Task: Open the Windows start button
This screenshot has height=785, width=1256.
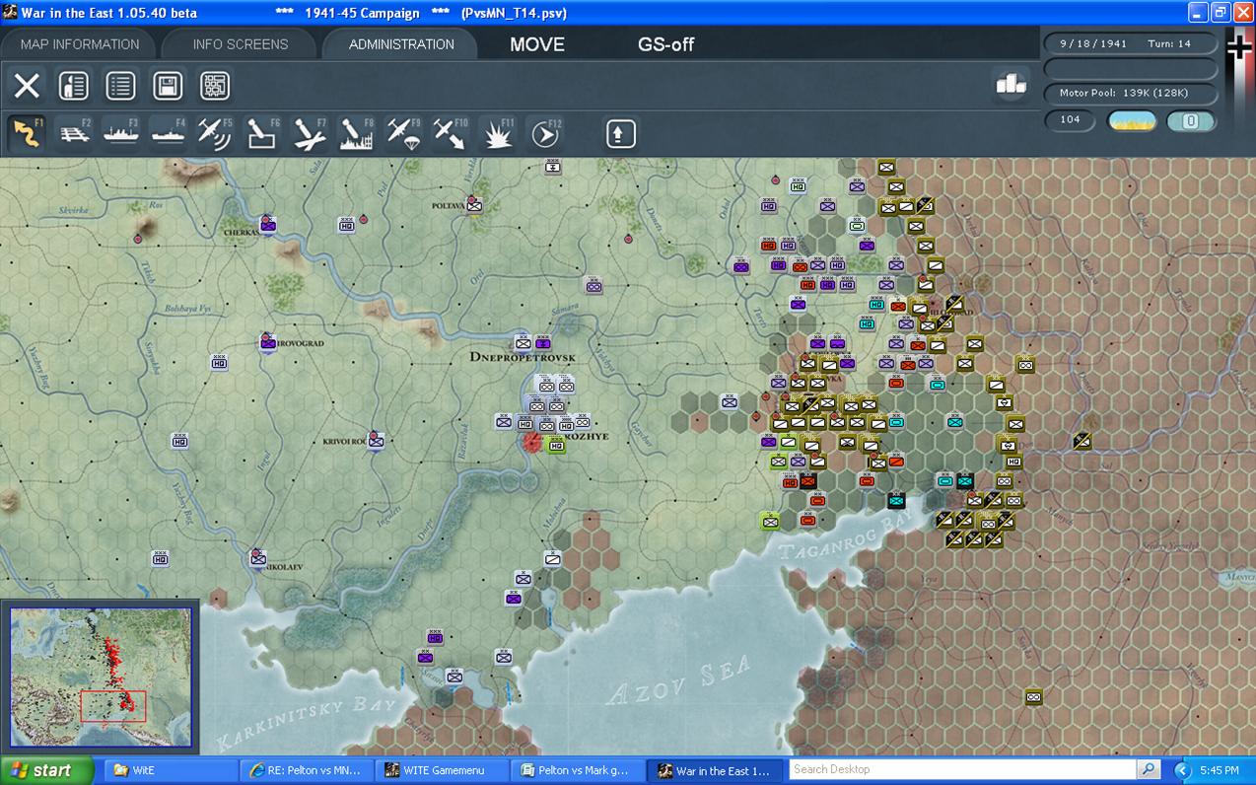Action: [x=47, y=770]
